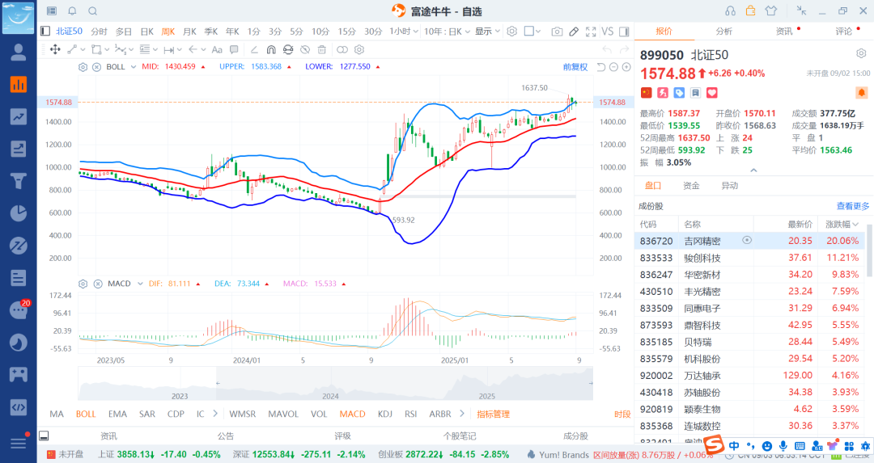Open the layout square dropdown

532,32
